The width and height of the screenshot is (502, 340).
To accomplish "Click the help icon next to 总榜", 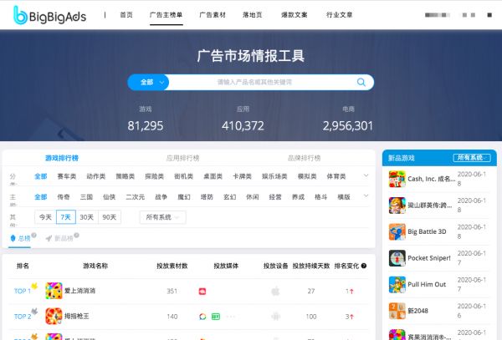I will tap(33, 236).
